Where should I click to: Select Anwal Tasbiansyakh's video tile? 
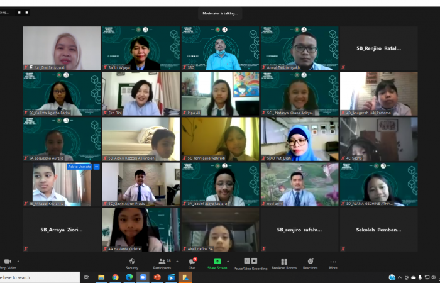point(299,48)
